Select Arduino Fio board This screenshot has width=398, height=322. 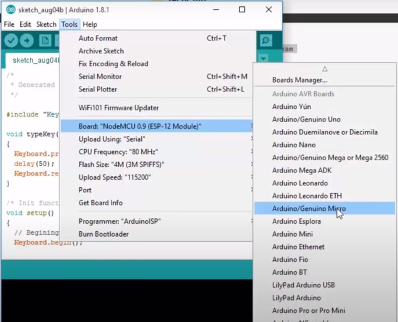(325, 259)
